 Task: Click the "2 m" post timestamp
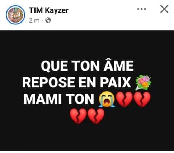[x=34, y=20]
